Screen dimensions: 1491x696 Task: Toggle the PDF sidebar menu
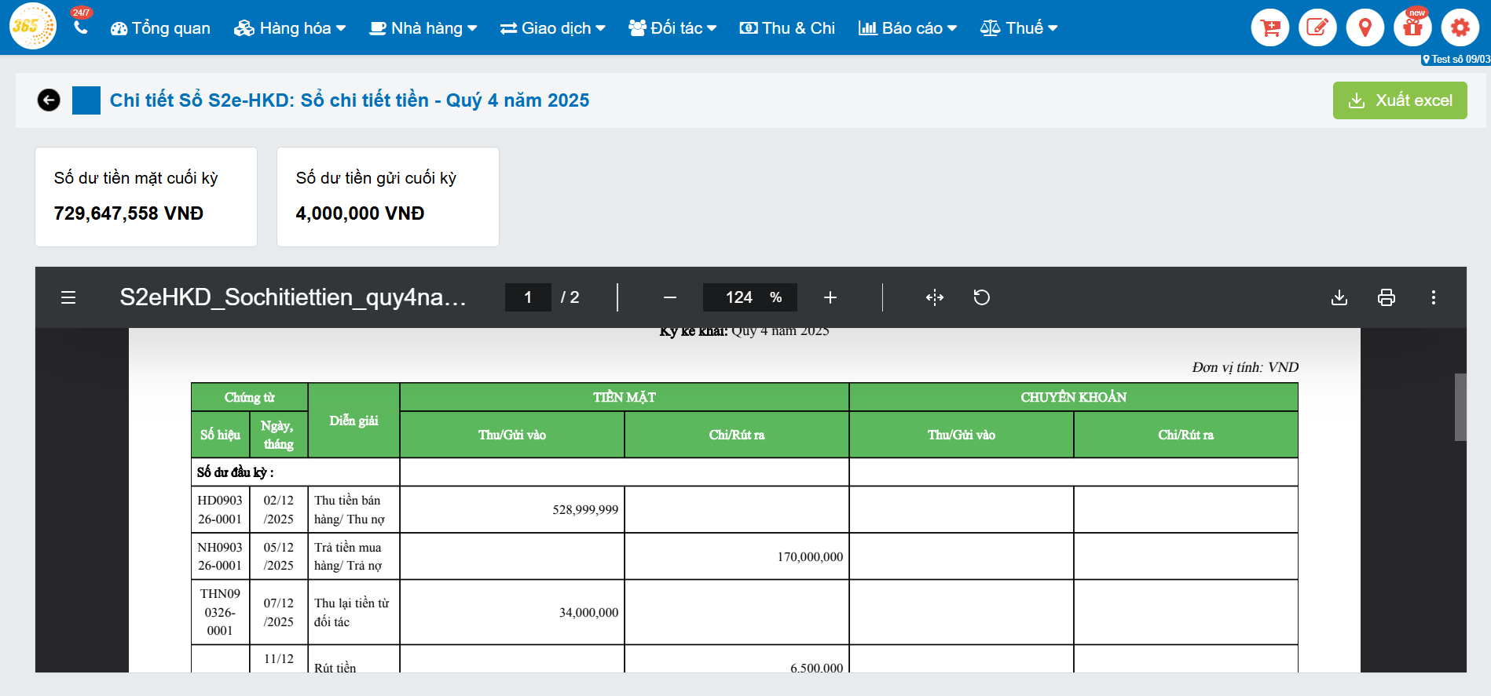point(68,297)
